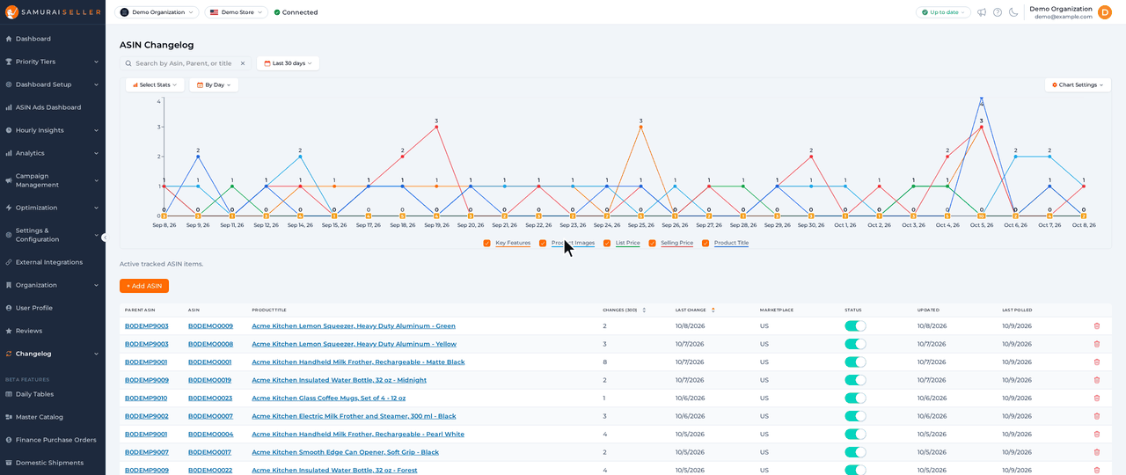Uncheck the Key Features legend checkbox

tap(486, 243)
